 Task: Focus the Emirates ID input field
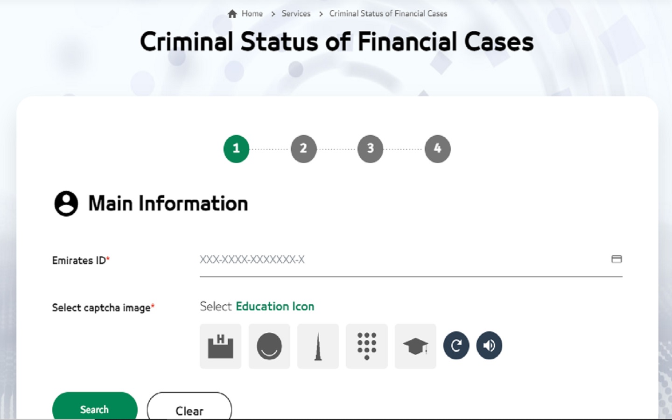coord(401,259)
